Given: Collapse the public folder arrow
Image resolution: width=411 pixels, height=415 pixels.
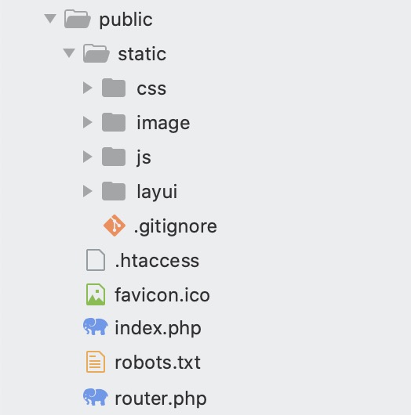Looking at the screenshot, I should pyautogui.click(x=50, y=19).
